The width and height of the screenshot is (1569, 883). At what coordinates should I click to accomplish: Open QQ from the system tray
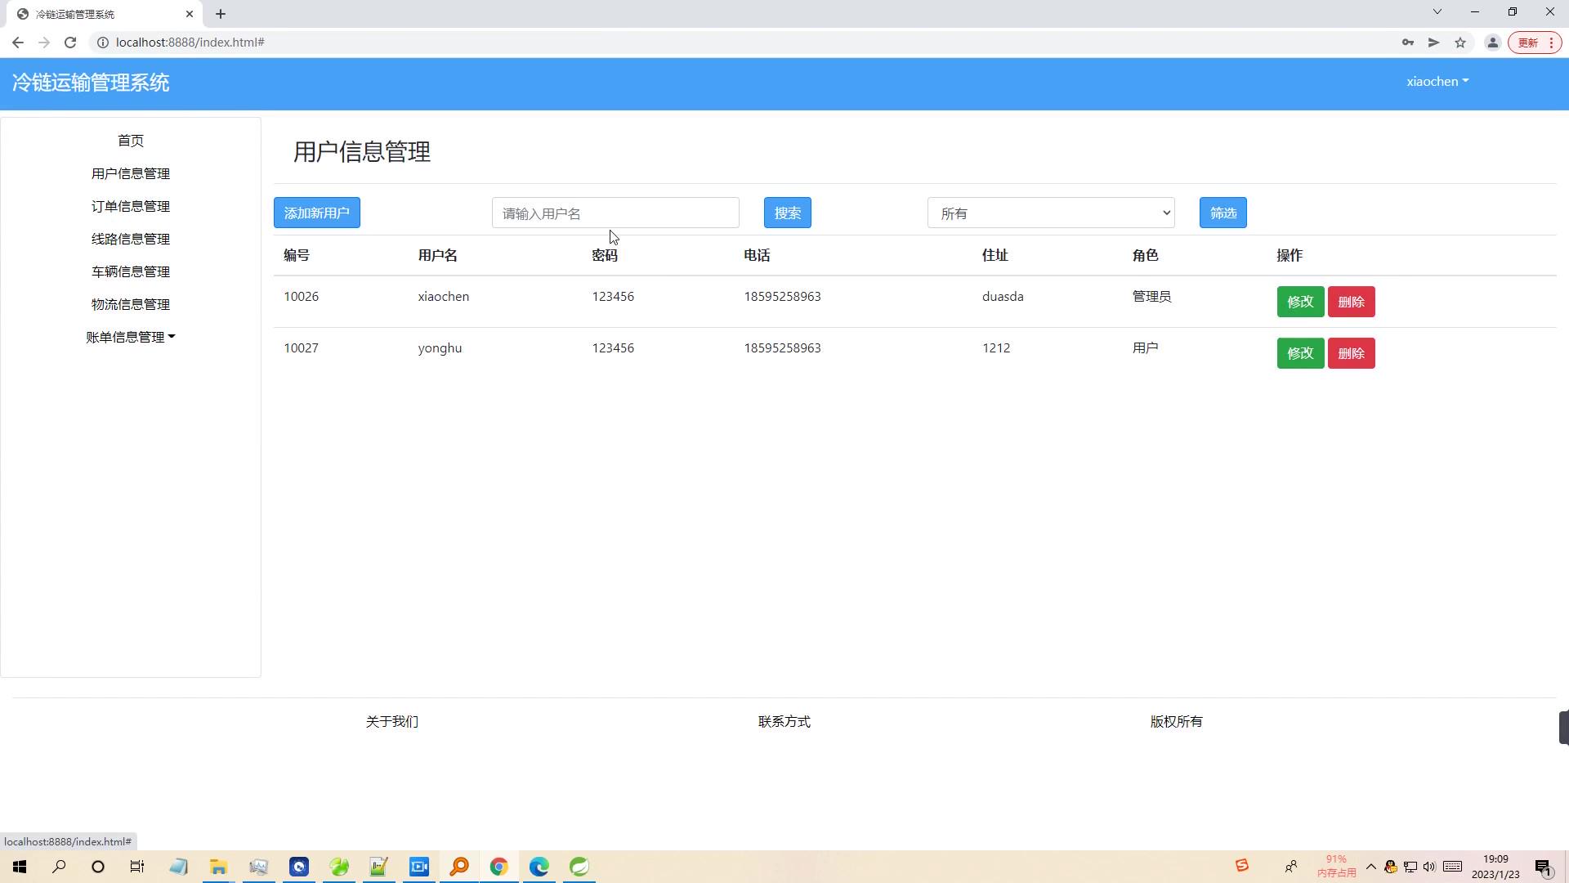coord(1390,867)
